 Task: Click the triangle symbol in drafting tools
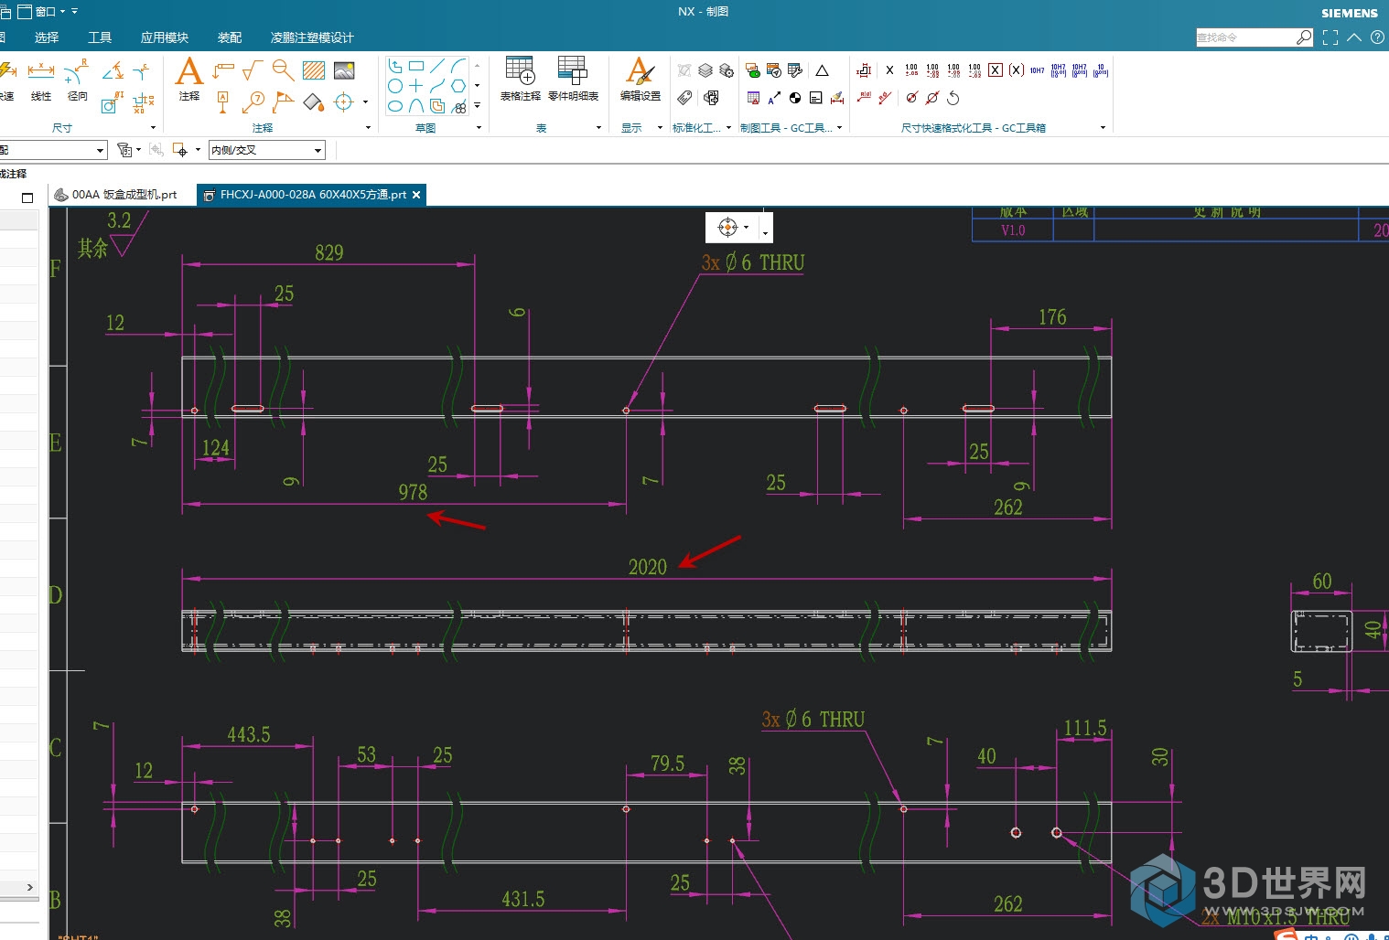pos(822,70)
